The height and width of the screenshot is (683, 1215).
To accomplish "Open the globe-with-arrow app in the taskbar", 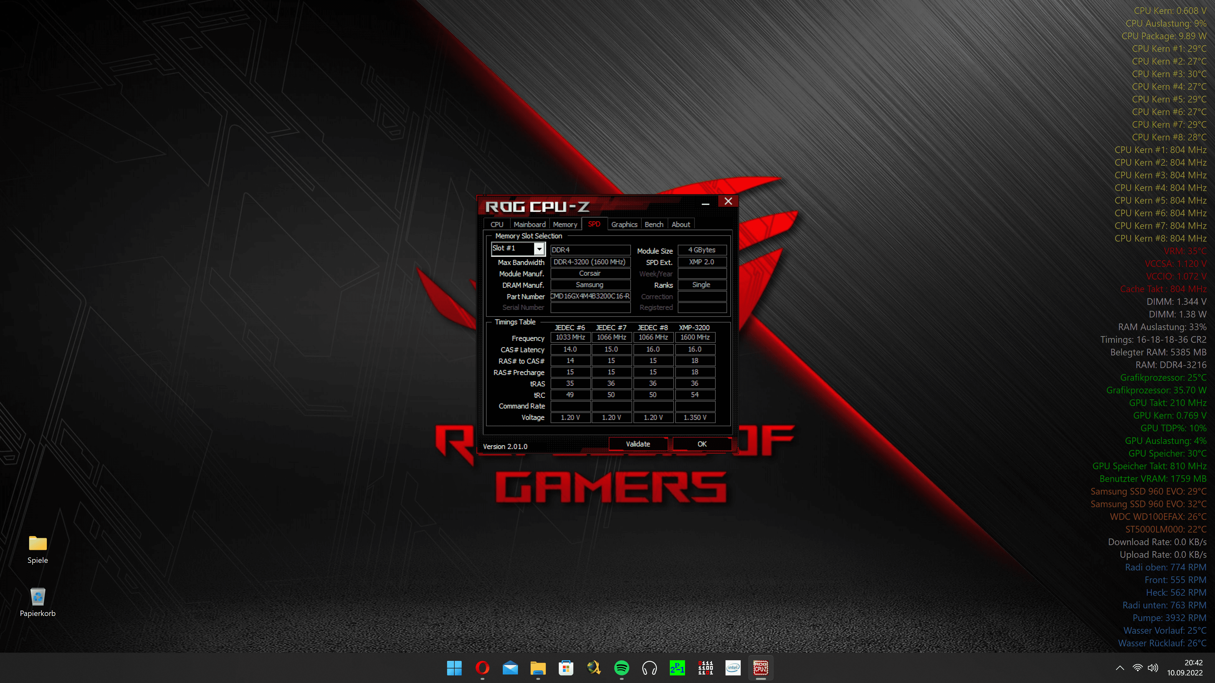I will click(x=593, y=668).
